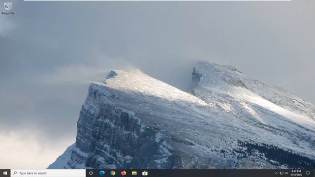315x177 pixels.
Task: Launch Google Chrome from the taskbar
Action: 113,173
